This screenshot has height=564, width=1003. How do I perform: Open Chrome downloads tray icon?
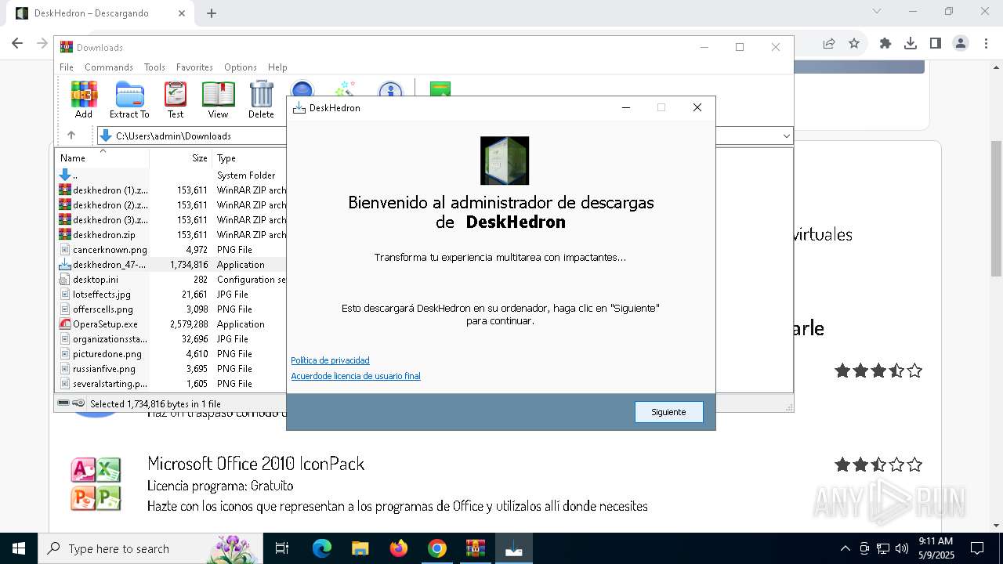[911, 44]
